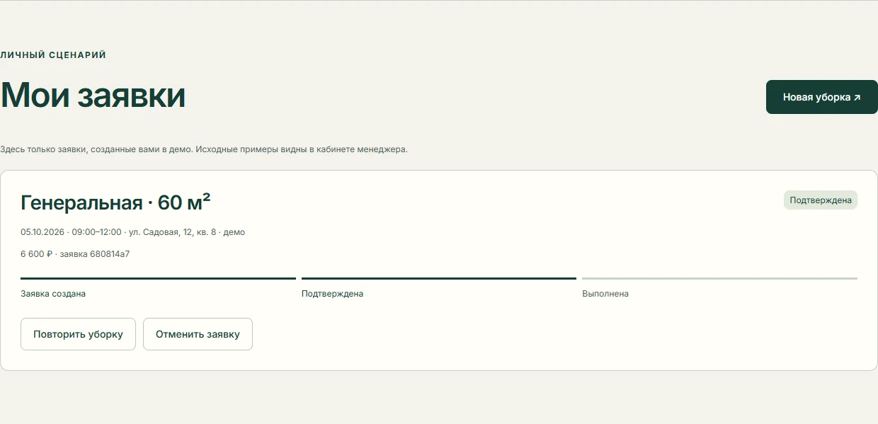The image size is (878, 424).
Task: Cancel the request with Отменить заявку
Action: pos(198,334)
